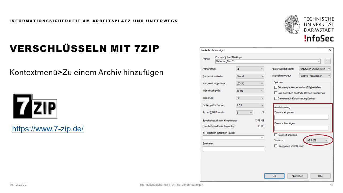Open the Wortgröße 32 dropdown
The image size is (343, 193).
coord(250,98)
